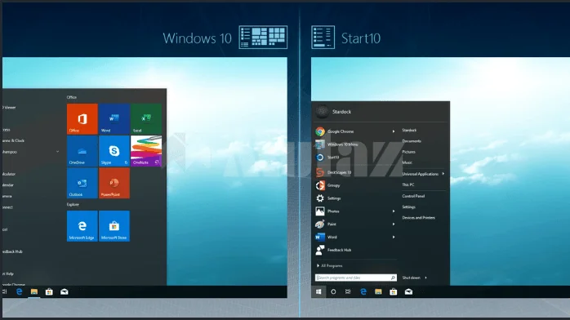Viewport: 570px width, 320px height.
Task: Launch the PowerPoint tile
Action: (x=114, y=183)
